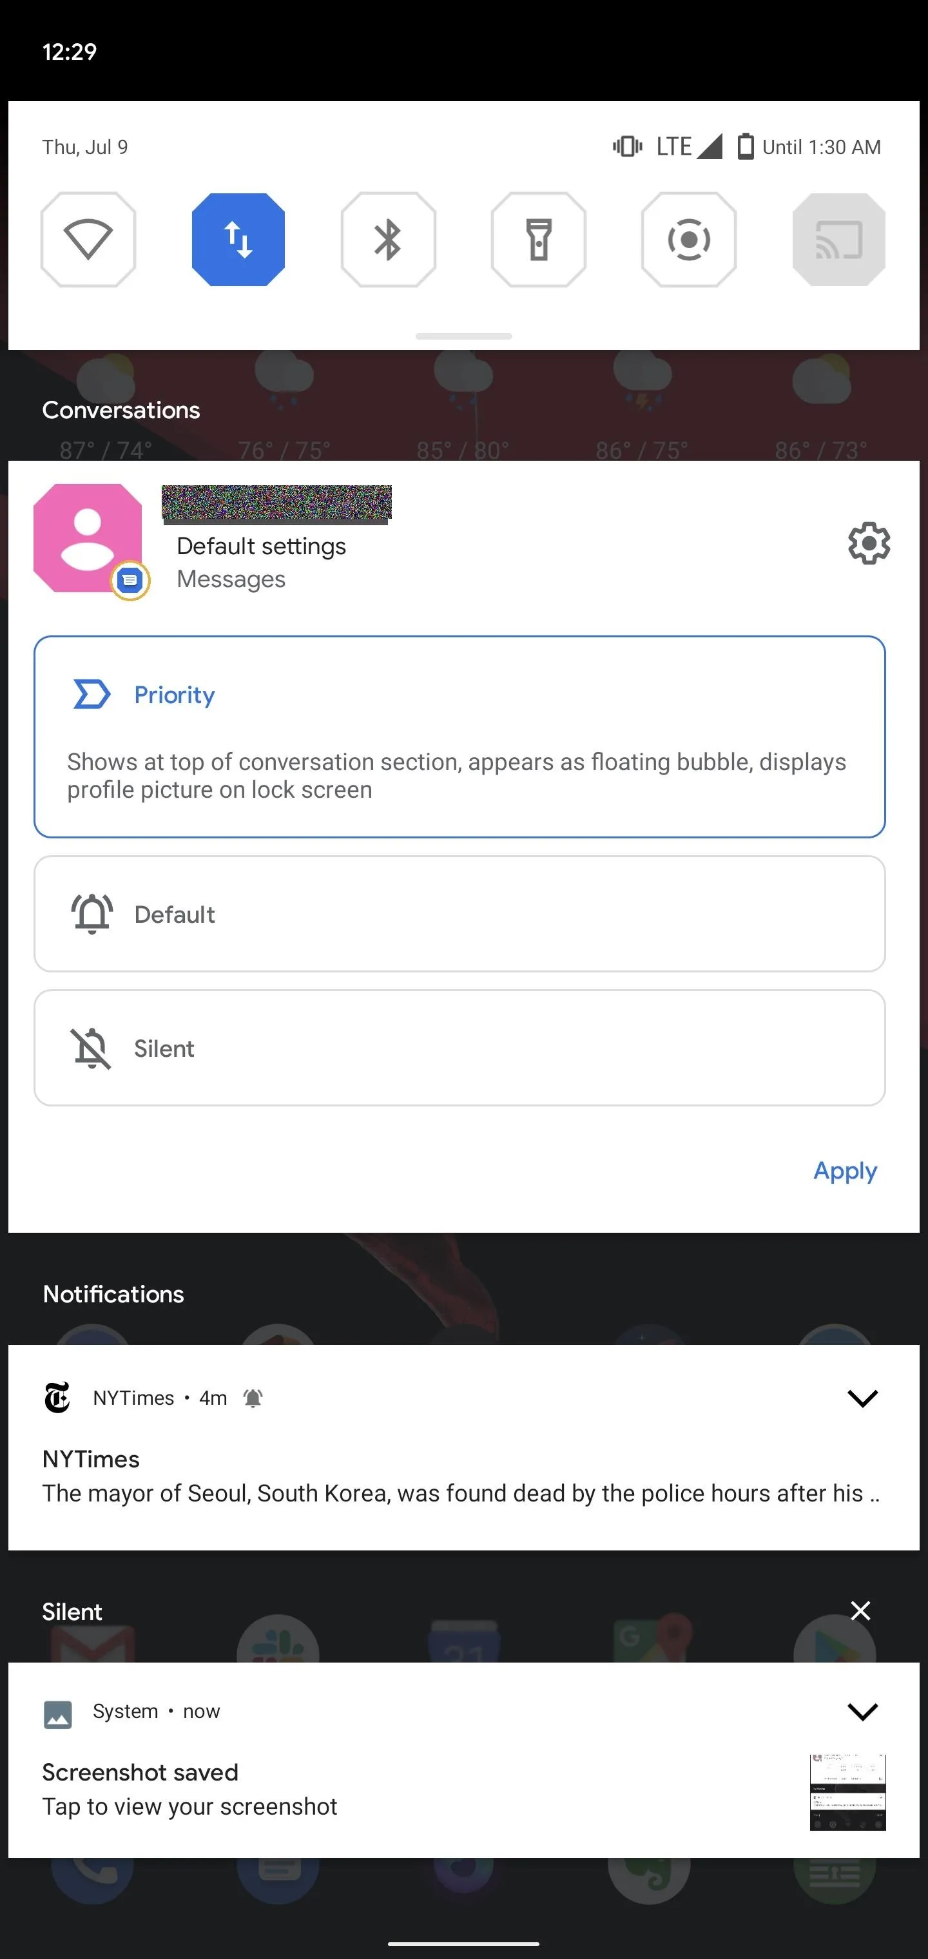Open the saved screenshot thumbnail
The image size is (928, 1959).
coord(847,1791)
